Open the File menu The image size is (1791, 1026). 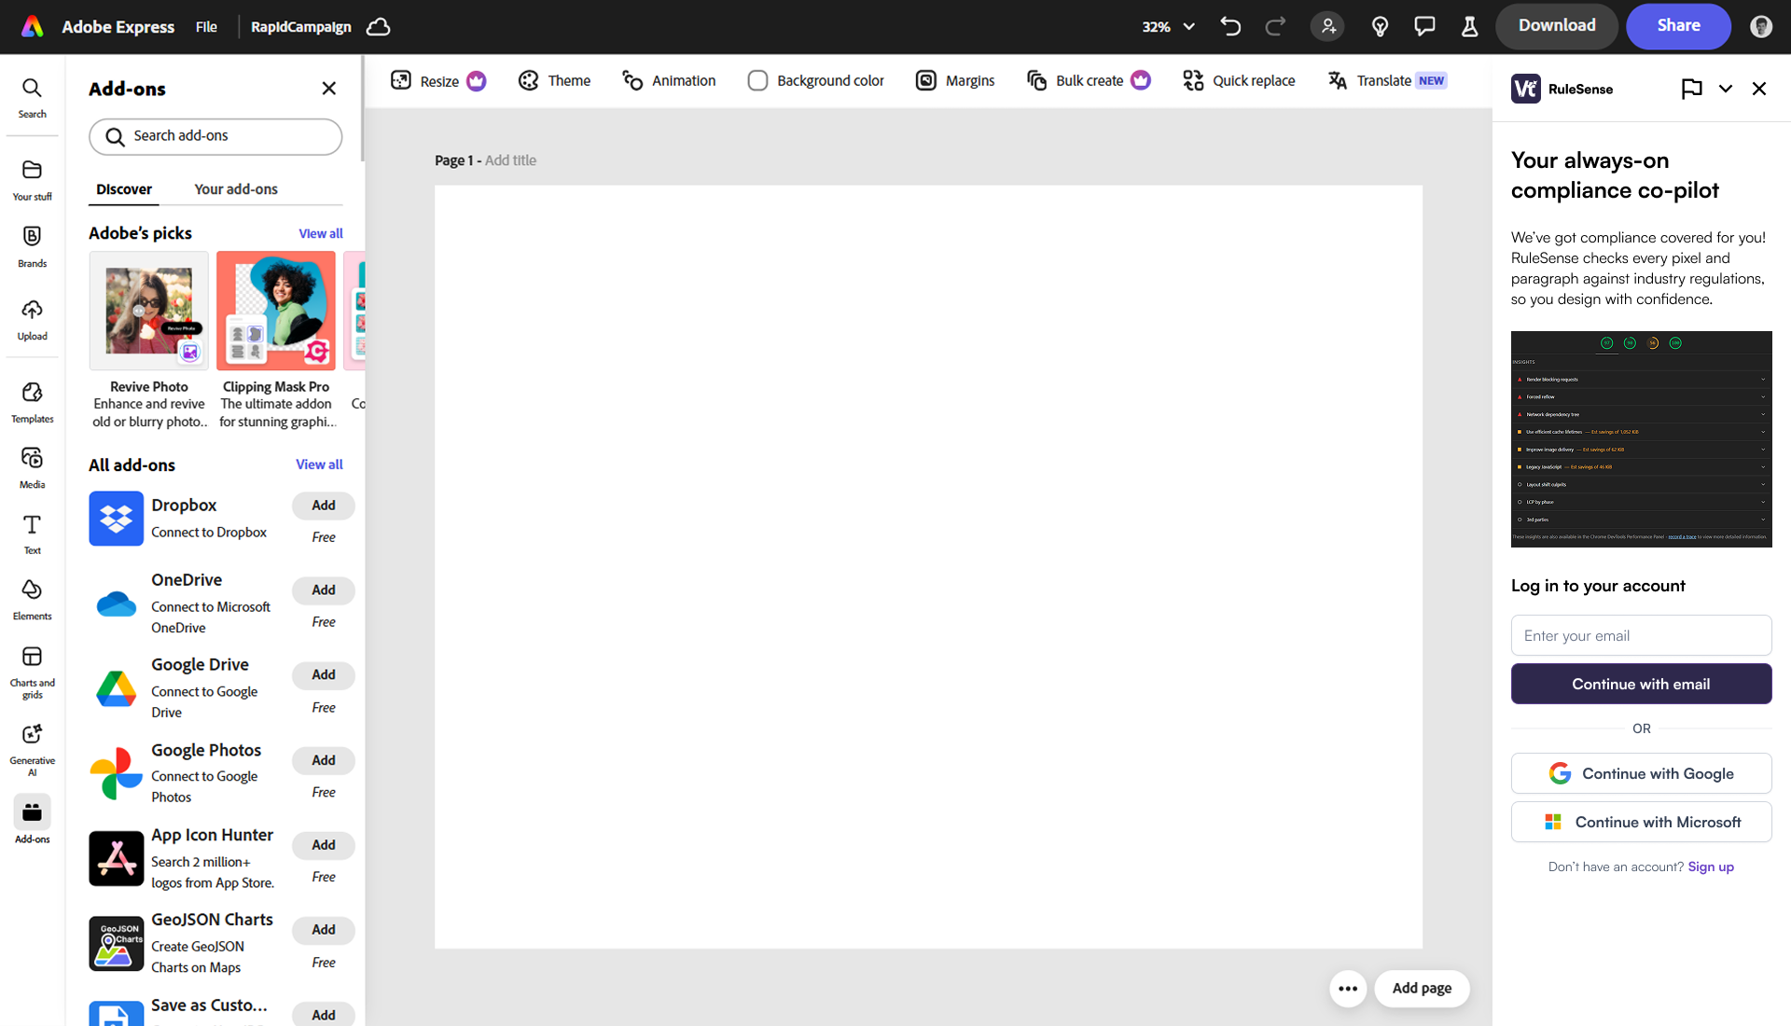pyautogui.click(x=206, y=26)
